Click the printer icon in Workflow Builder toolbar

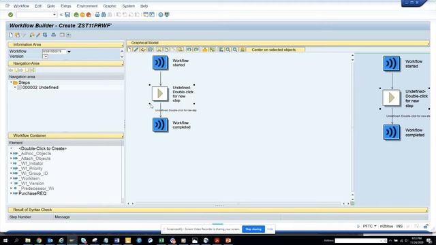tap(53, 35)
